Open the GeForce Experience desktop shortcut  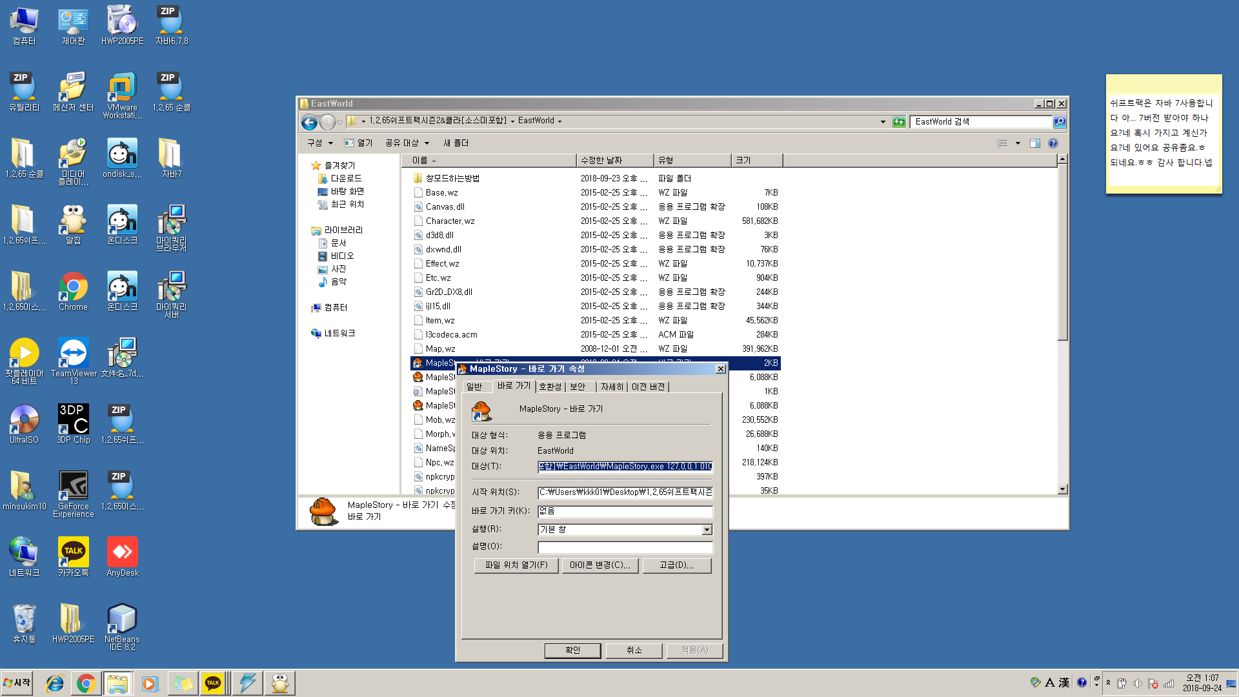pyautogui.click(x=73, y=494)
